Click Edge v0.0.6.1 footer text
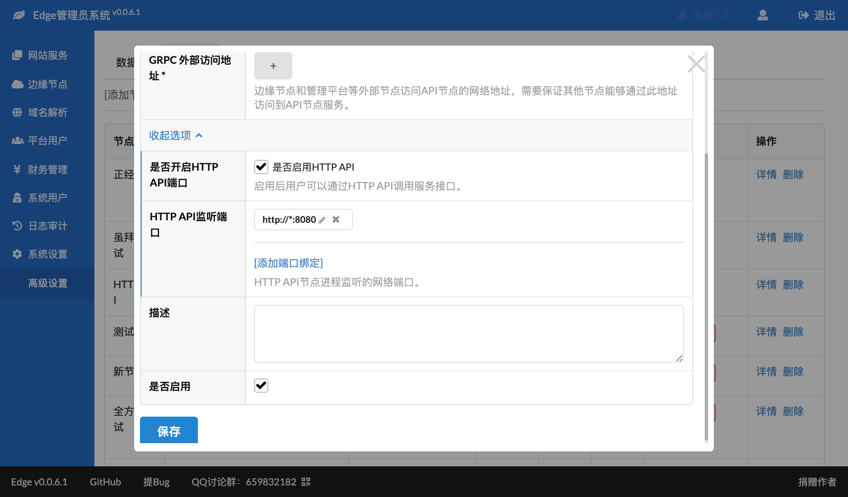The image size is (848, 497). tap(39, 482)
